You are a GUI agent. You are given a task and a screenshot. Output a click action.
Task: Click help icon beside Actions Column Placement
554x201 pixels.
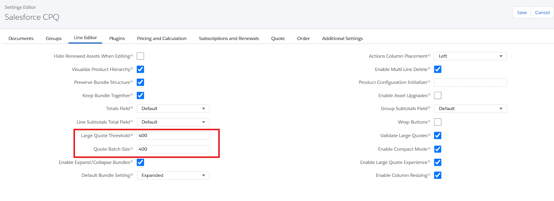[x=429, y=55]
